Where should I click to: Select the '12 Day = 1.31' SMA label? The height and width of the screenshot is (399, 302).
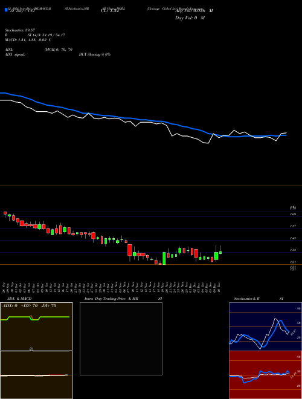coord(22,11)
